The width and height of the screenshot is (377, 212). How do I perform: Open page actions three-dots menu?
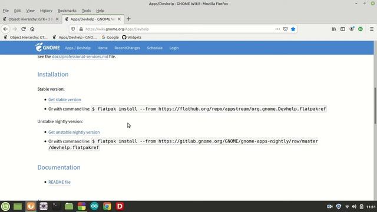(277, 29)
